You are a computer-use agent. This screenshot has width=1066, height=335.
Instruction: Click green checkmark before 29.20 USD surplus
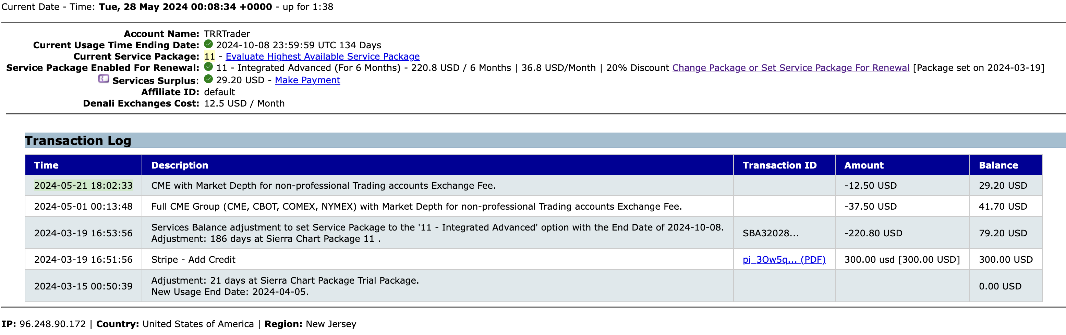click(x=208, y=79)
